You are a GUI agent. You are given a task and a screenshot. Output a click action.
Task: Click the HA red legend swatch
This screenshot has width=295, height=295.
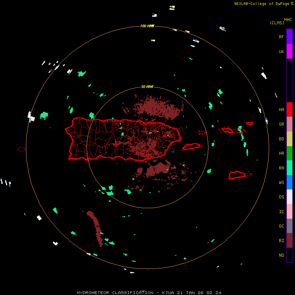pyautogui.click(x=289, y=109)
